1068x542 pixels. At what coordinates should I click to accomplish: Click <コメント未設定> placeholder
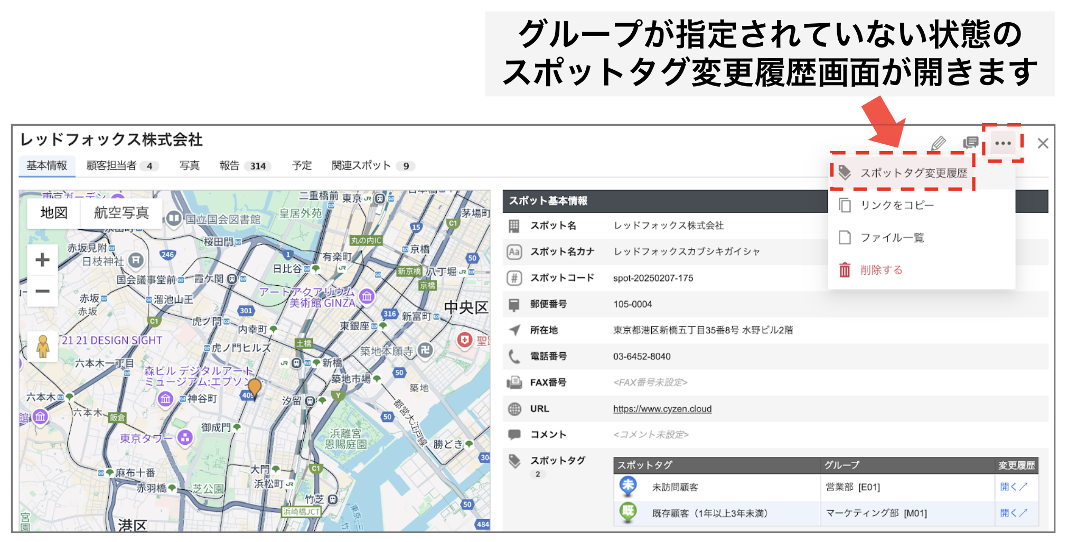click(651, 435)
